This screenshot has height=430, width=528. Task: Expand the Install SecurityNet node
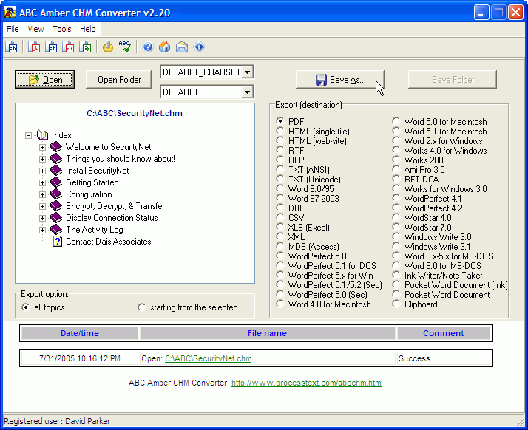coord(42,171)
